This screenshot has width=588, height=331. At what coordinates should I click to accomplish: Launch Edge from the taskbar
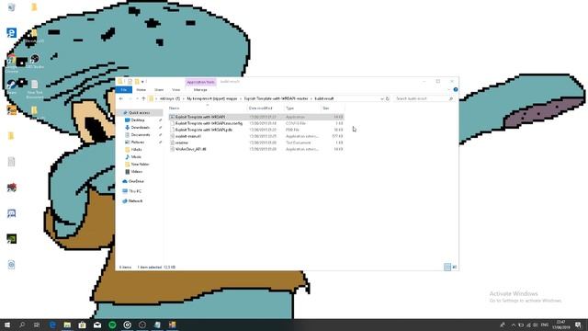tap(52, 325)
